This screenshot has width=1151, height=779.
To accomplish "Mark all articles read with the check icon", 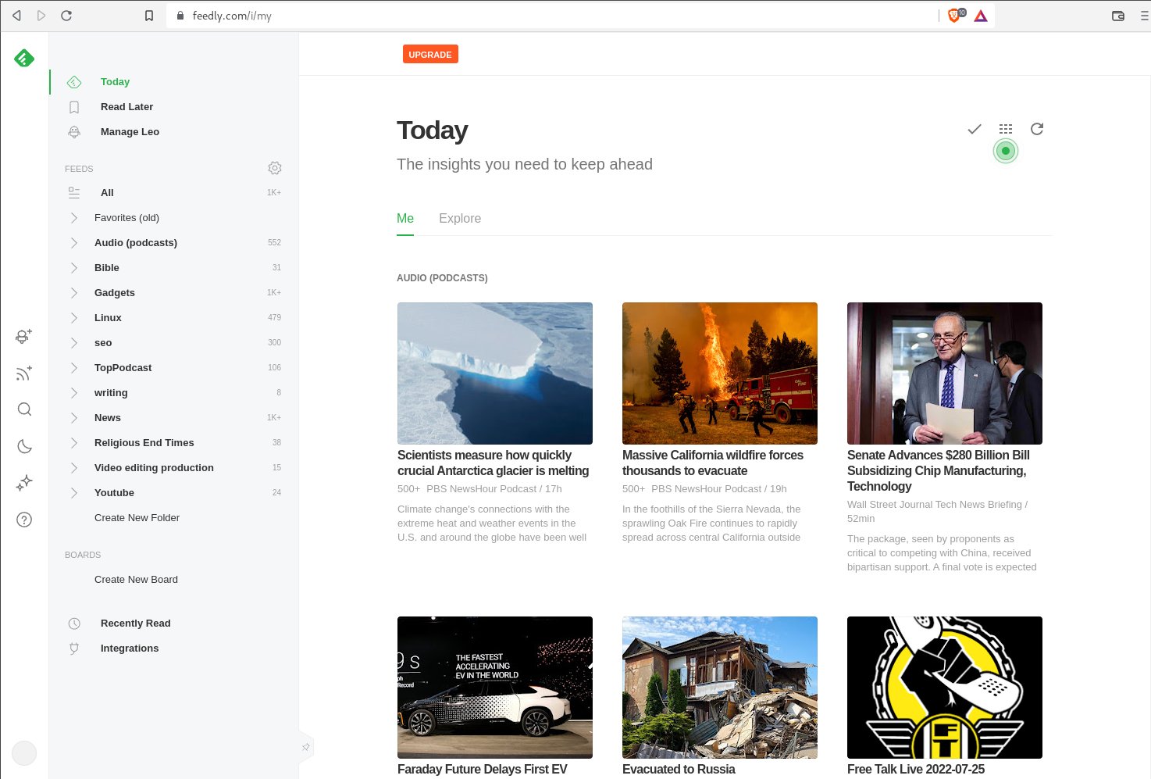I will pyautogui.click(x=974, y=129).
